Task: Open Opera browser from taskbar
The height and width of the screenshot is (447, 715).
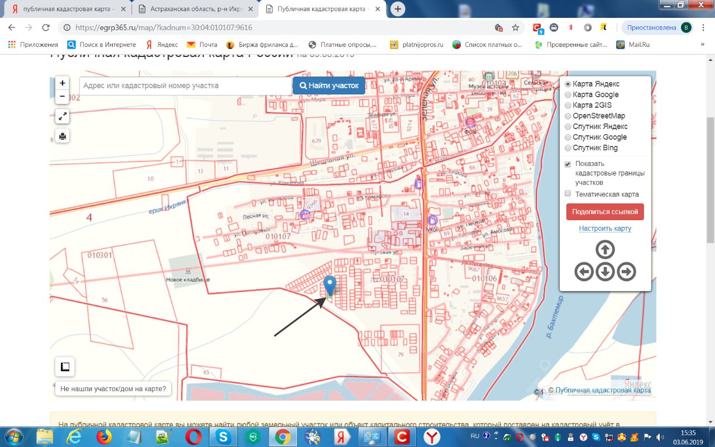Action: [x=194, y=436]
